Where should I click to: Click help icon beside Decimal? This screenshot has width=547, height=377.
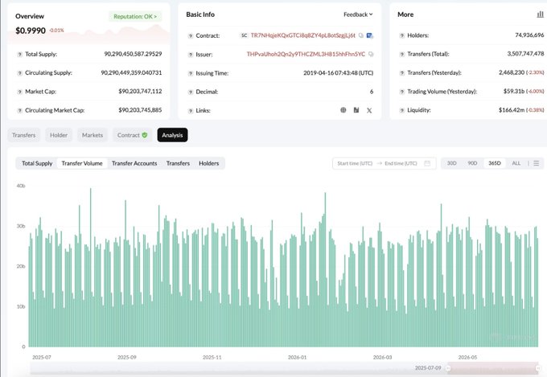click(x=191, y=92)
